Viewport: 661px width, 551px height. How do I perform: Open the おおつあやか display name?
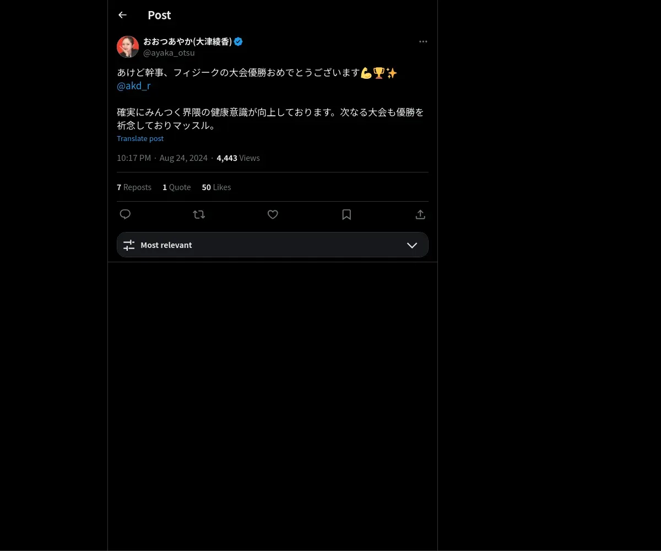[x=188, y=41]
